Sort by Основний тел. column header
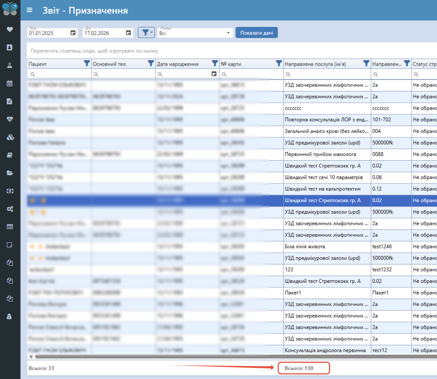437x379 pixels. (110, 64)
